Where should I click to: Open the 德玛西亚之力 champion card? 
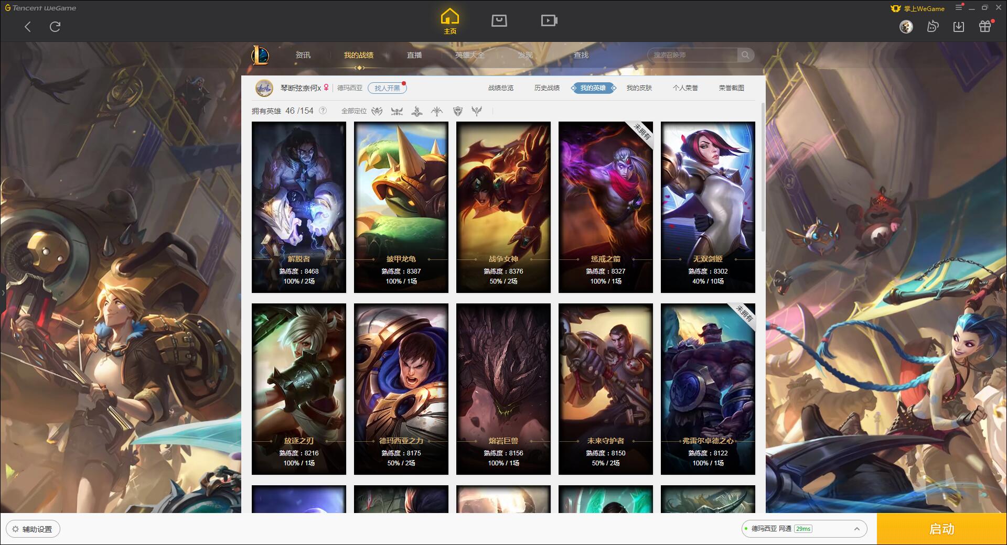pos(401,389)
